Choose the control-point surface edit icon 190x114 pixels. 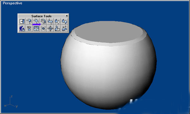(50, 28)
